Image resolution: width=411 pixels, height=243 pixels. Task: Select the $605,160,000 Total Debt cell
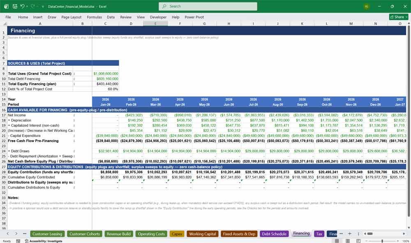(105, 79)
